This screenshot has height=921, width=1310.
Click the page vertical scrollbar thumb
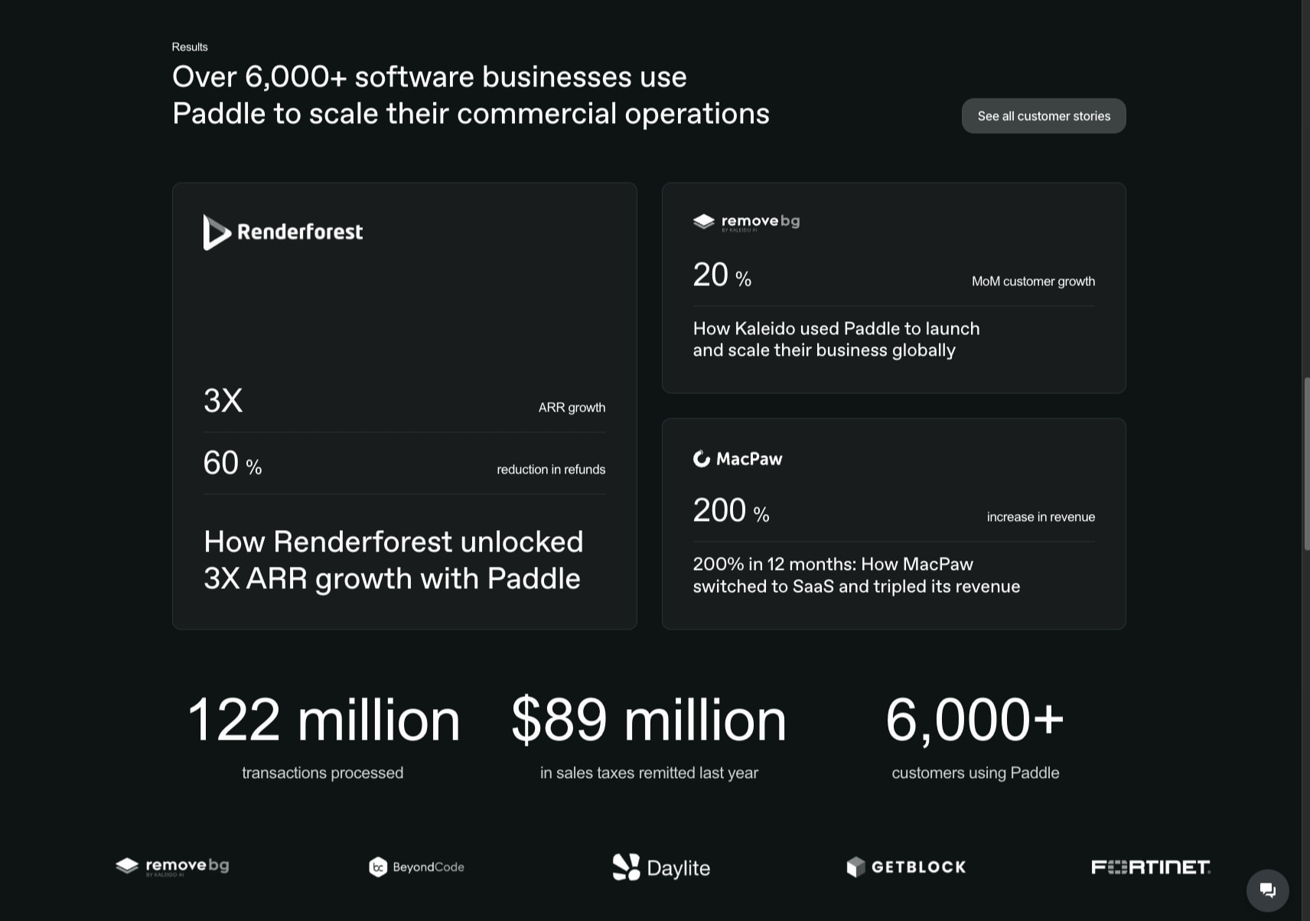point(1306,463)
